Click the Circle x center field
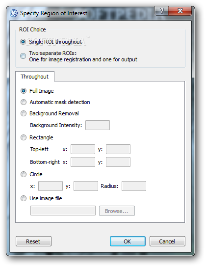The image size is (205, 266). point(51,186)
